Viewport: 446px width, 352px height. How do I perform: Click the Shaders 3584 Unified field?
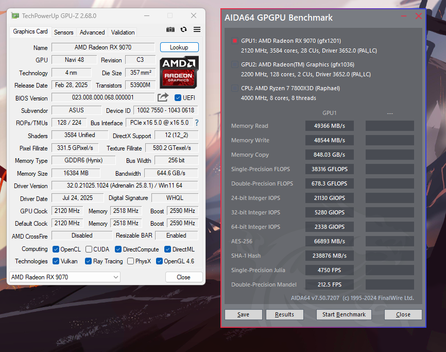(x=80, y=135)
